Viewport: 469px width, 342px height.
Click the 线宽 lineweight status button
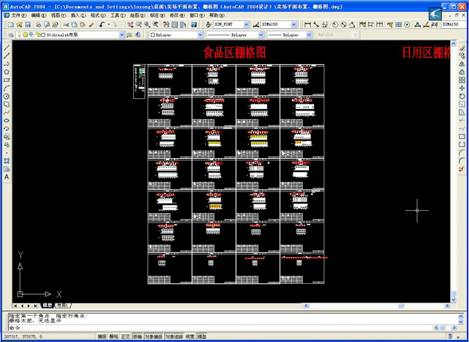coord(190,336)
